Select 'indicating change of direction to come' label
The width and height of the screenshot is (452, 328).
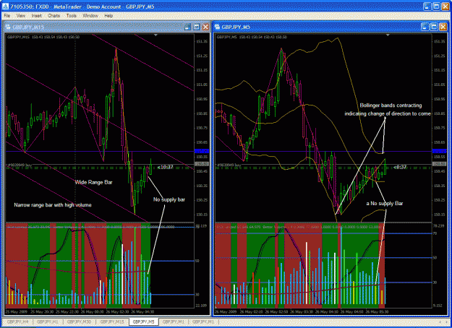[x=388, y=113]
